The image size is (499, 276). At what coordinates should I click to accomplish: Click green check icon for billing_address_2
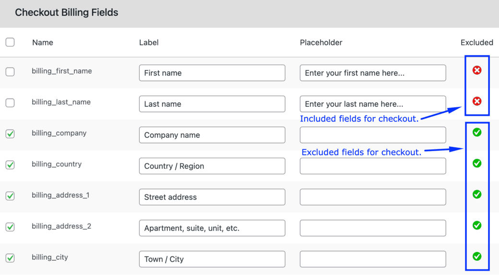(477, 225)
